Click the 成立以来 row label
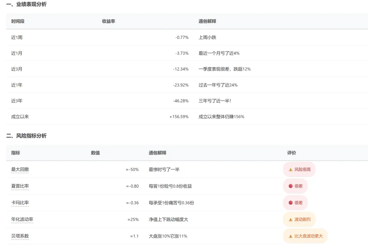The height and width of the screenshot is (247, 368). tap(20, 117)
